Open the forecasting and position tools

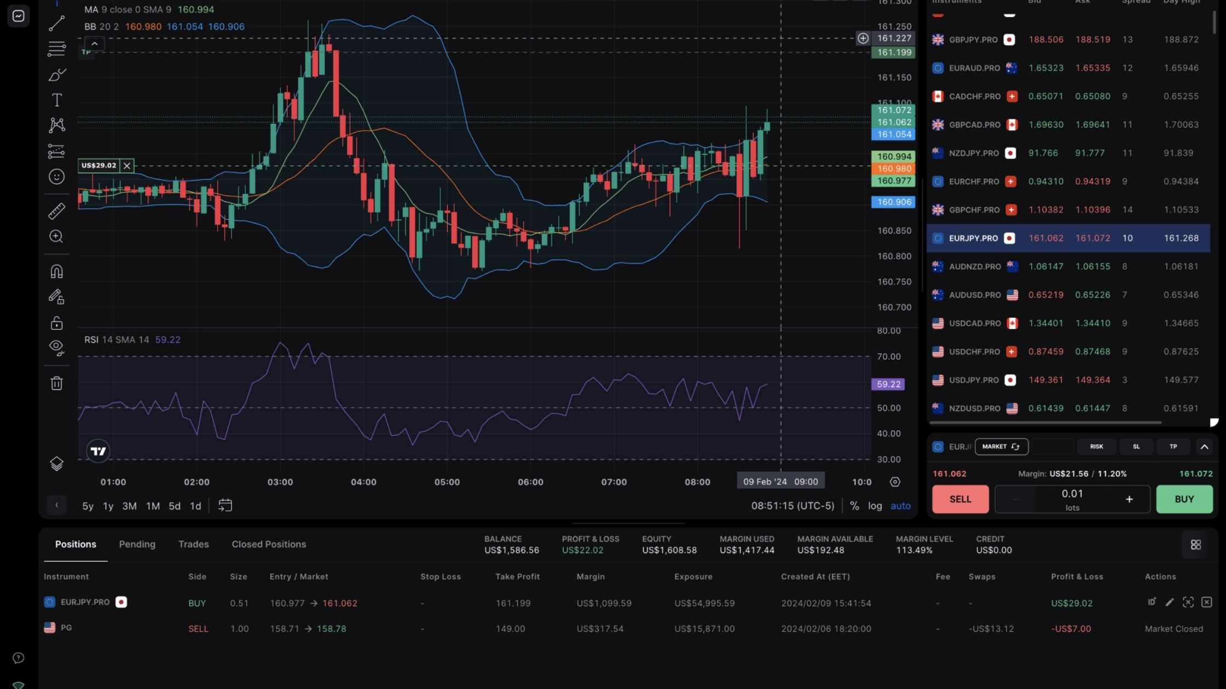click(x=56, y=151)
